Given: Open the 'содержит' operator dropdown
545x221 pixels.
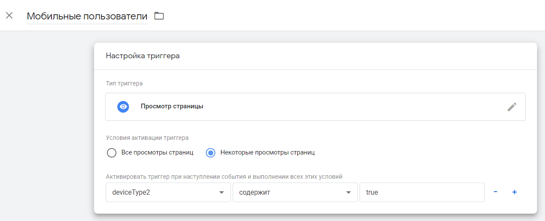Looking at the screenshot, I should [295, 193].
